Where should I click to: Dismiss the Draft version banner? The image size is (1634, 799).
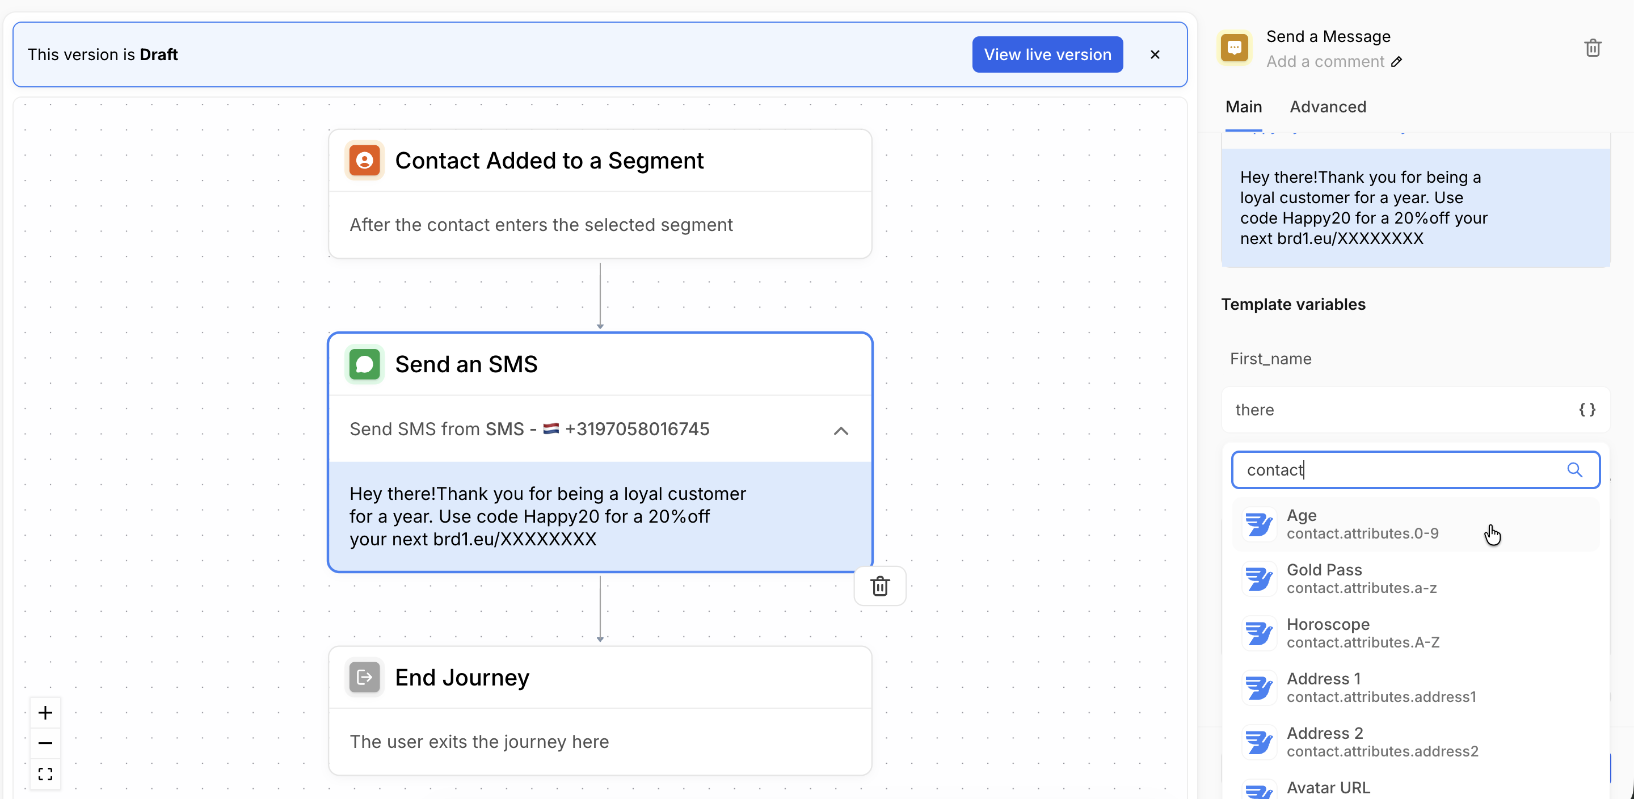point(1155,54)
